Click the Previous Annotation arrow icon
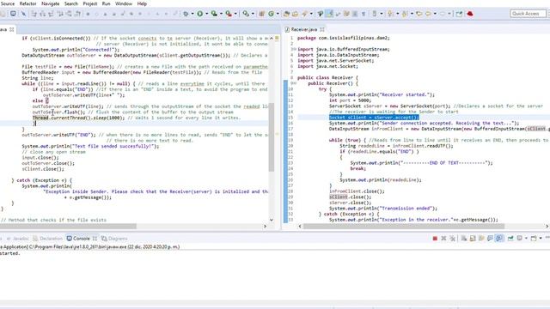Image resolution: width=550 pixels, height=309 pixels. (405, 14)
